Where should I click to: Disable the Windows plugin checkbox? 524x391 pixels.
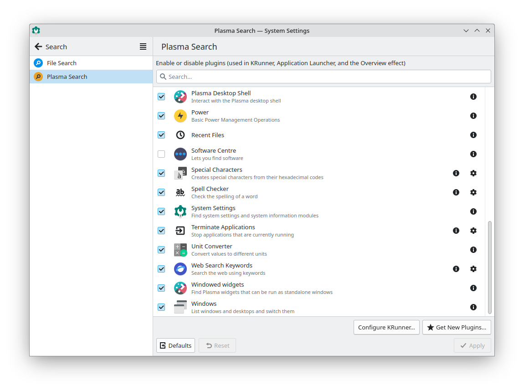(161, 307)
